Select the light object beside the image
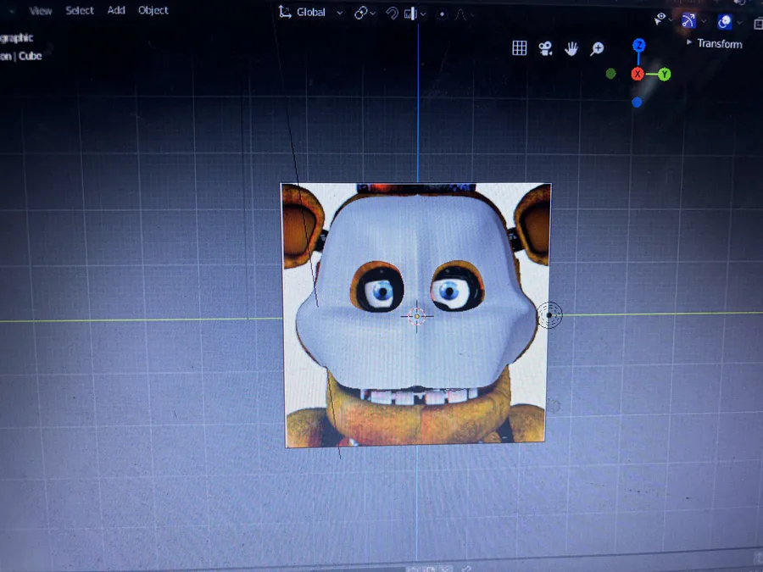763x572 pixels. [x=549, y=315]
